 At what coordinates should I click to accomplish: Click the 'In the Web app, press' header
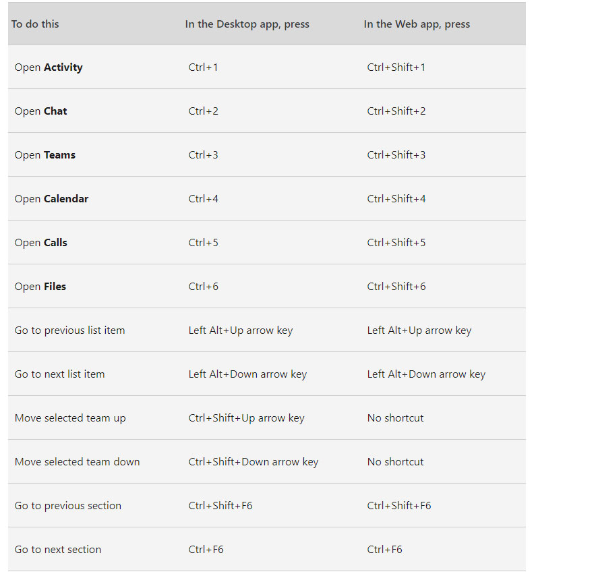click(x=417, y=24)
